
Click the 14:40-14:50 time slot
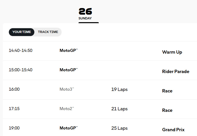(x=20, y=50)
